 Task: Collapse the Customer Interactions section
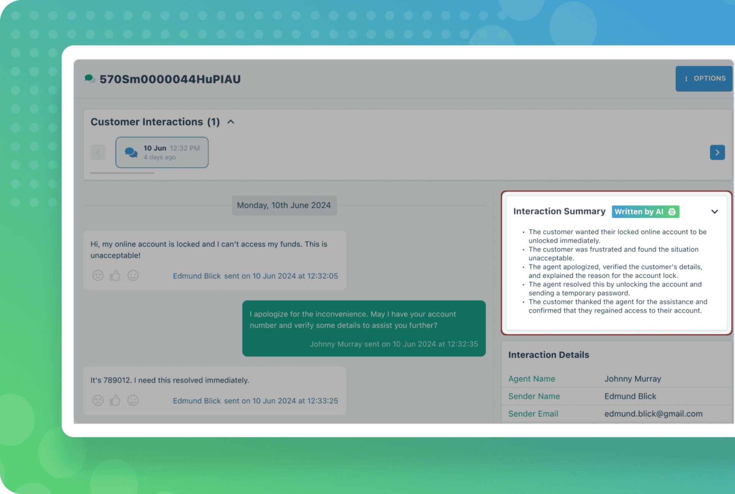[x=230, y=122]
